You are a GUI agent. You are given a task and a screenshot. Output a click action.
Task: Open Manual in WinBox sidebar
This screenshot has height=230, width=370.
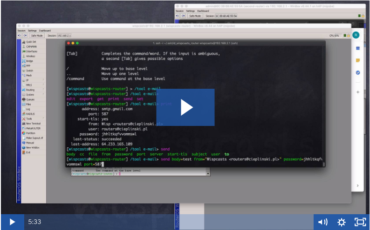tap(30, 143)
